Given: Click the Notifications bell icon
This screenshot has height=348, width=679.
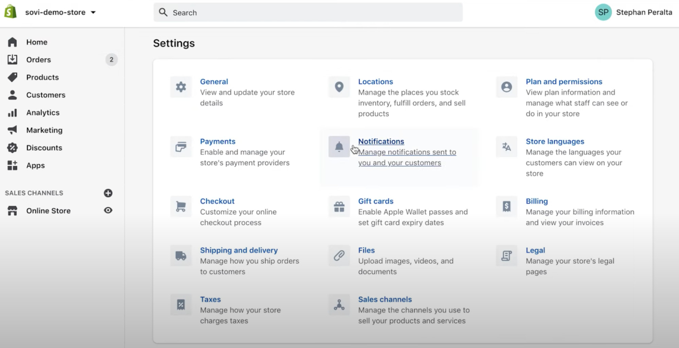Looking at the screenshot, I should pyautogui.click(x=339, y=146).
